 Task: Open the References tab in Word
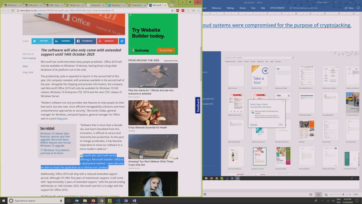217,8
